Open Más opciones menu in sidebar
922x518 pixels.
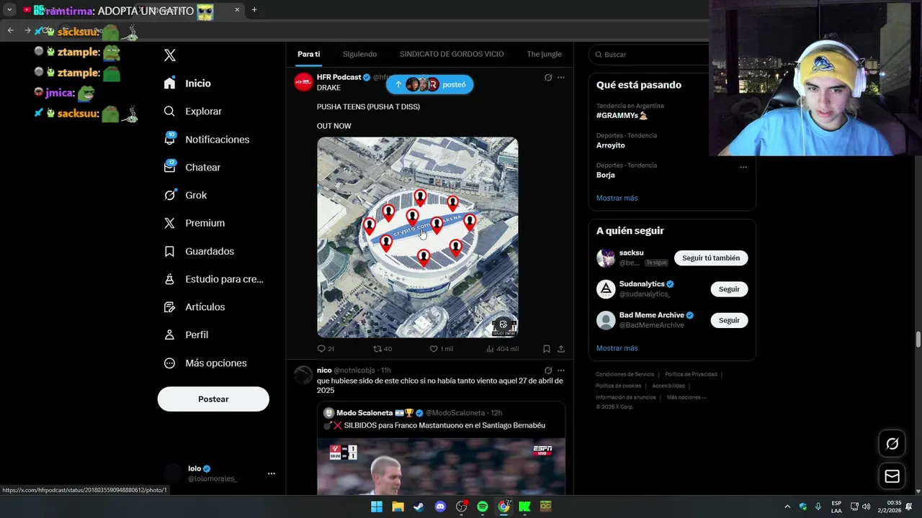click(205, 363)
